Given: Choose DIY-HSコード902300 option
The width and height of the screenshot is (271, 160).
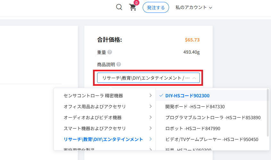Looking at the screenshot, I should pyautogui.click(x=187, y=95).
